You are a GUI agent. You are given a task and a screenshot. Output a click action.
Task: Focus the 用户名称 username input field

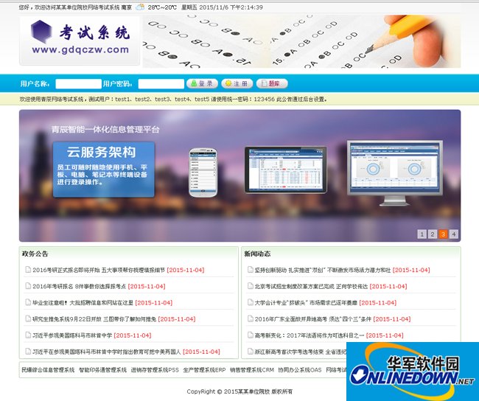79,84
